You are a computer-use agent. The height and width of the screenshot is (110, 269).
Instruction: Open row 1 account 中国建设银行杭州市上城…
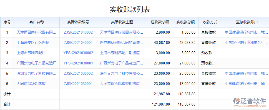tap(246, 32)
